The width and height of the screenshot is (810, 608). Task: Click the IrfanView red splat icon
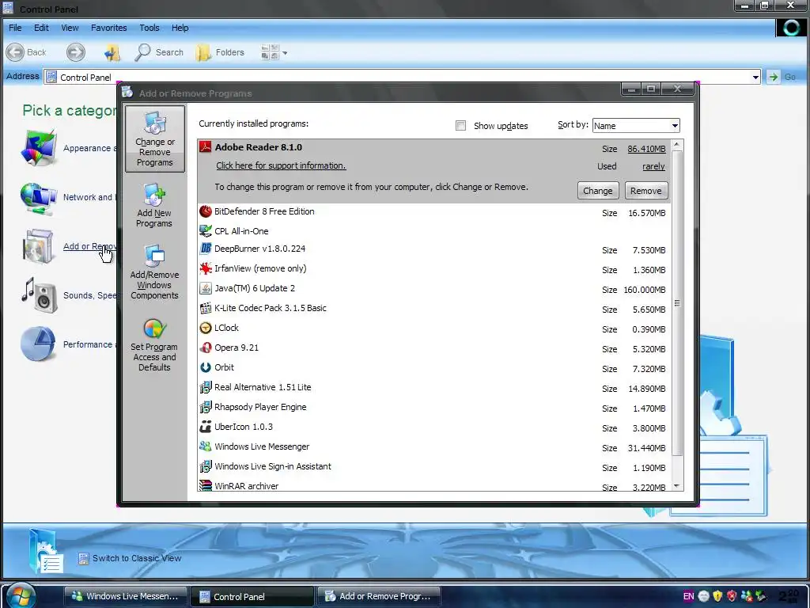(x=206, y=268)
